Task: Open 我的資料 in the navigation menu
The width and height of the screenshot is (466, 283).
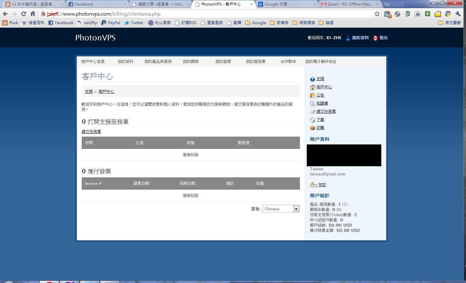Action: coord(125,61)
